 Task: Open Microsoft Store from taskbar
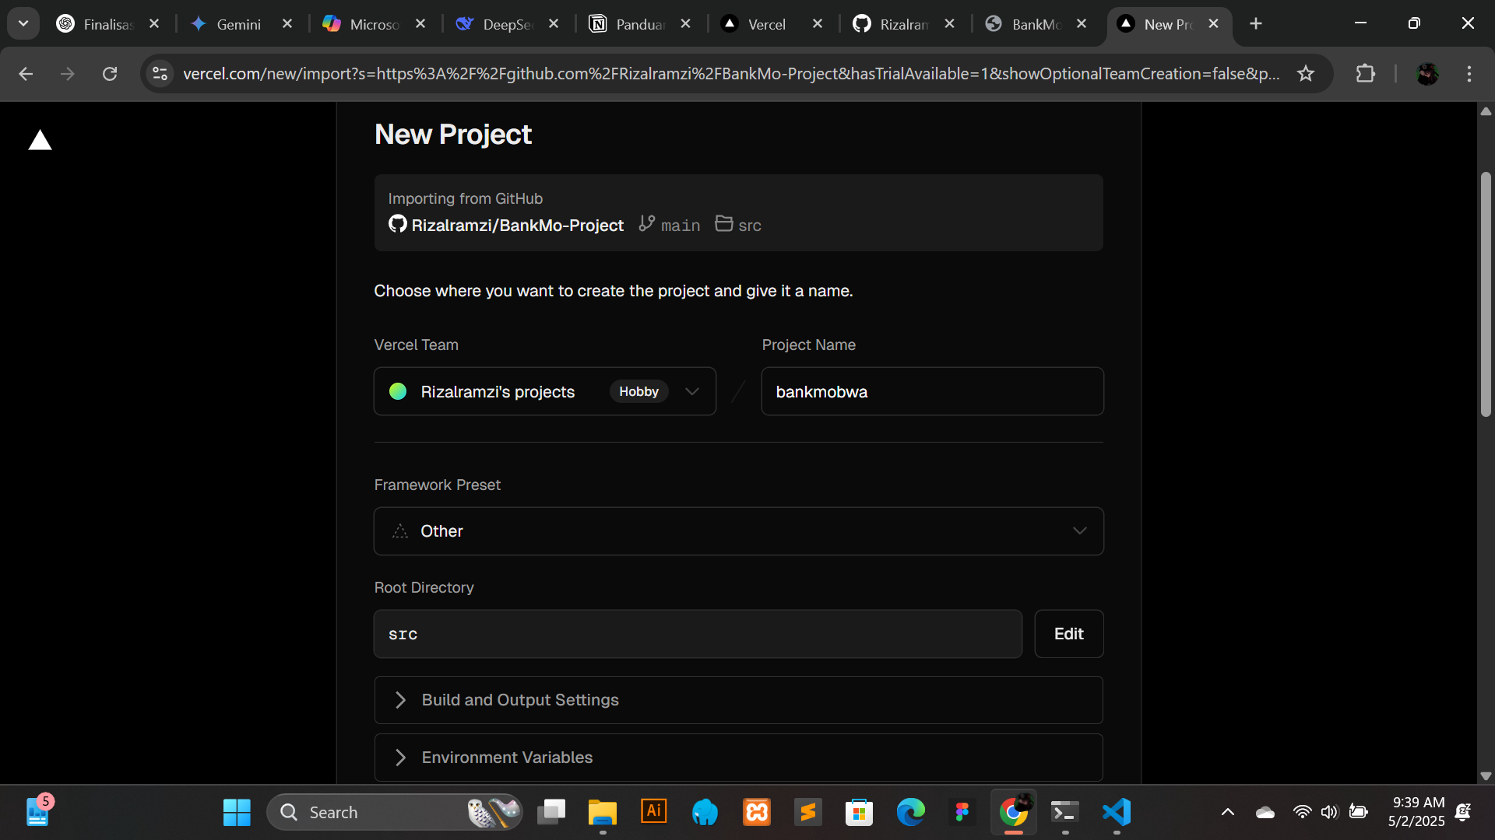[x=860, y=813]
